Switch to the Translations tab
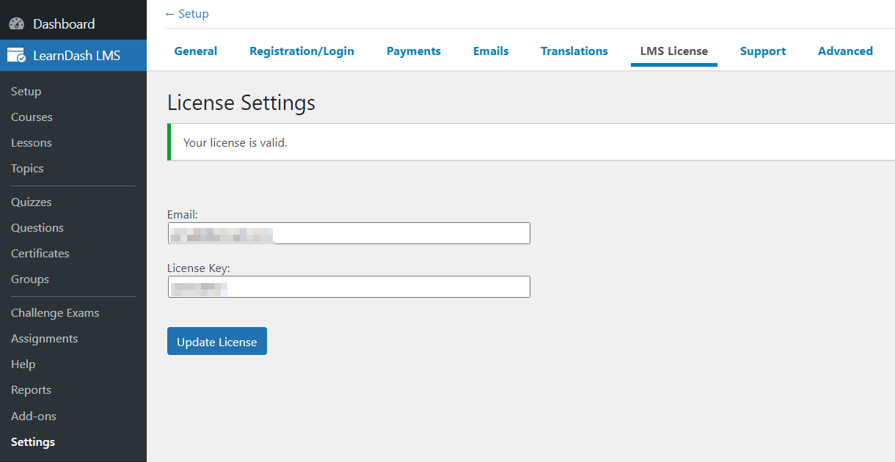895x462 pixels. click(574, 51)
